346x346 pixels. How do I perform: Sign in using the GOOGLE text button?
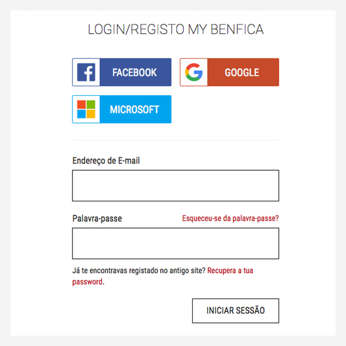coord(242,72)
